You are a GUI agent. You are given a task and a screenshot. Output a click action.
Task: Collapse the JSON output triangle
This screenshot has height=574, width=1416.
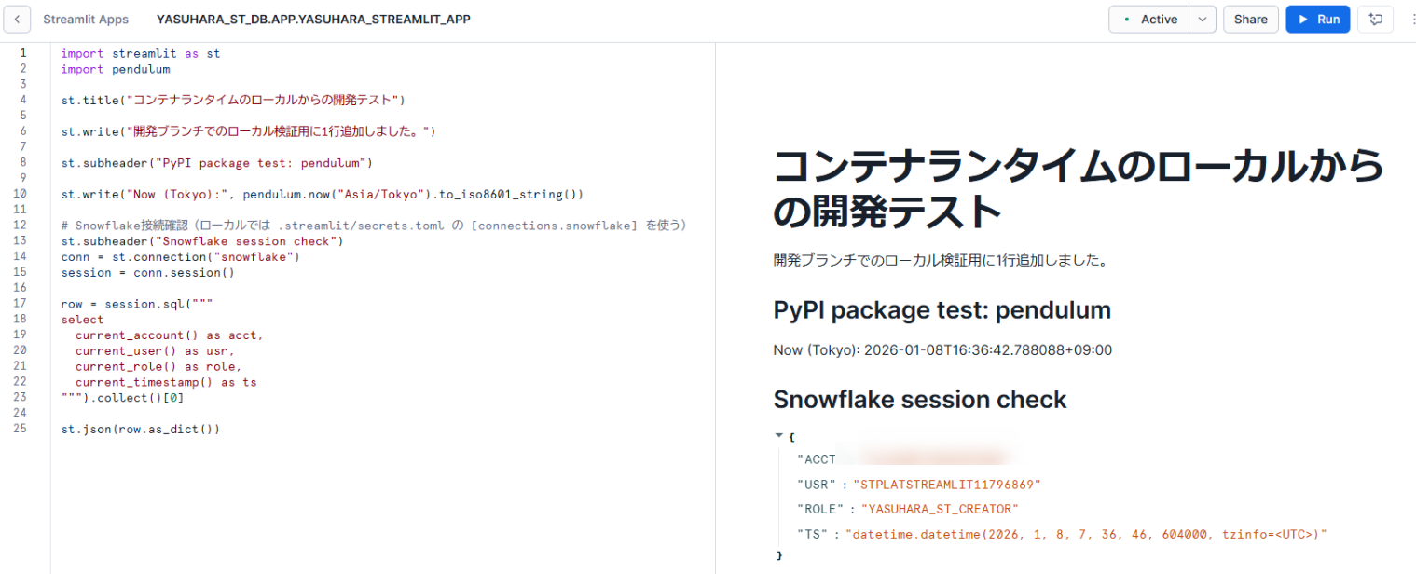[x=779, y=435]
